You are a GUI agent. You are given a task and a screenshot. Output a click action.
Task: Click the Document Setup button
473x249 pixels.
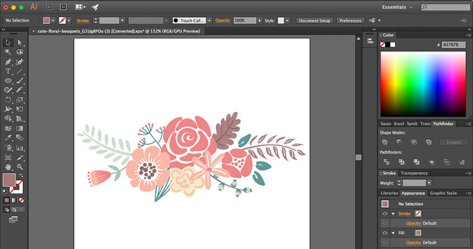[x=315, y=21]
